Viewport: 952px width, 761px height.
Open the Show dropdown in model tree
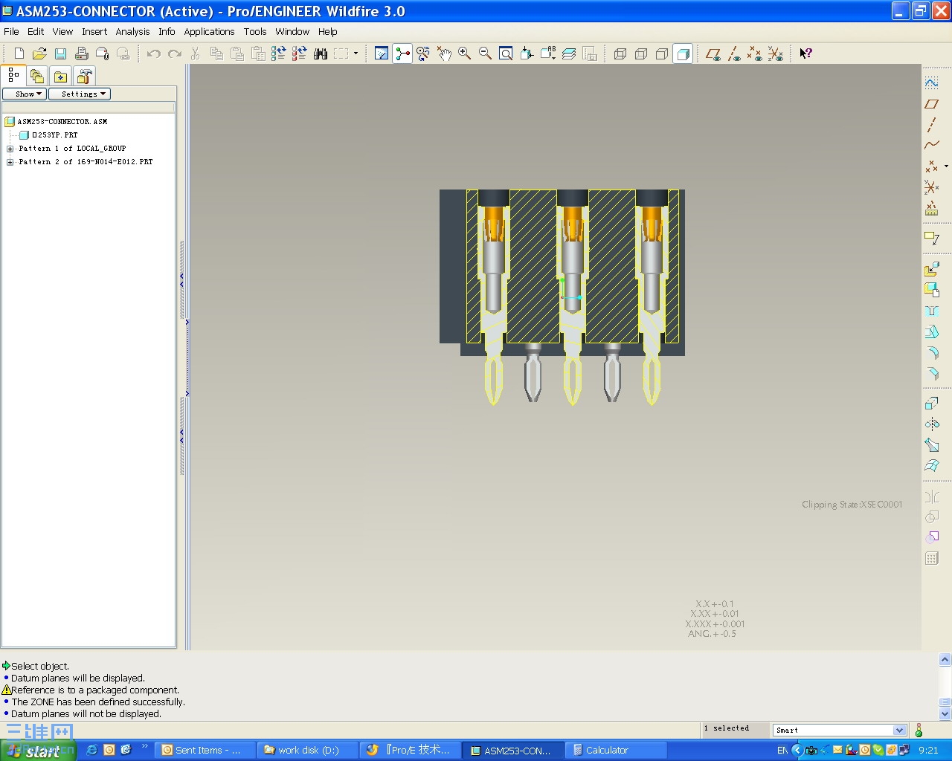click(x=25, y=94)
